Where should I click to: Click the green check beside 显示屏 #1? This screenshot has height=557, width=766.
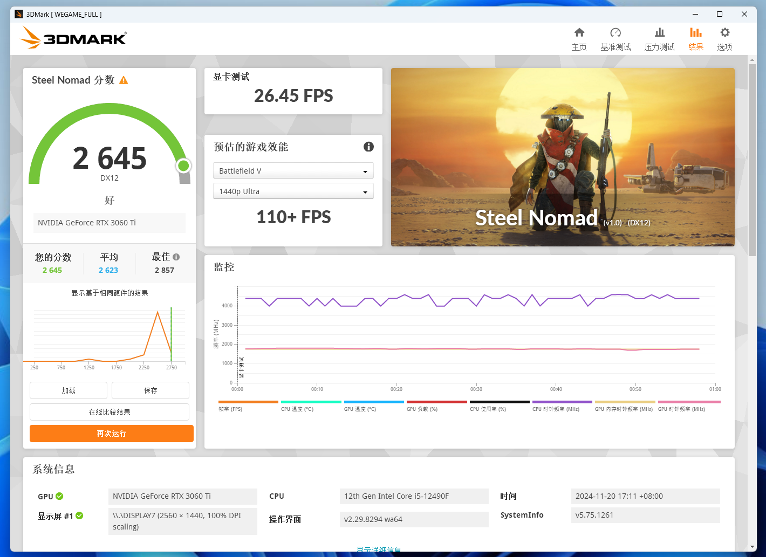(x=79, y=515)
